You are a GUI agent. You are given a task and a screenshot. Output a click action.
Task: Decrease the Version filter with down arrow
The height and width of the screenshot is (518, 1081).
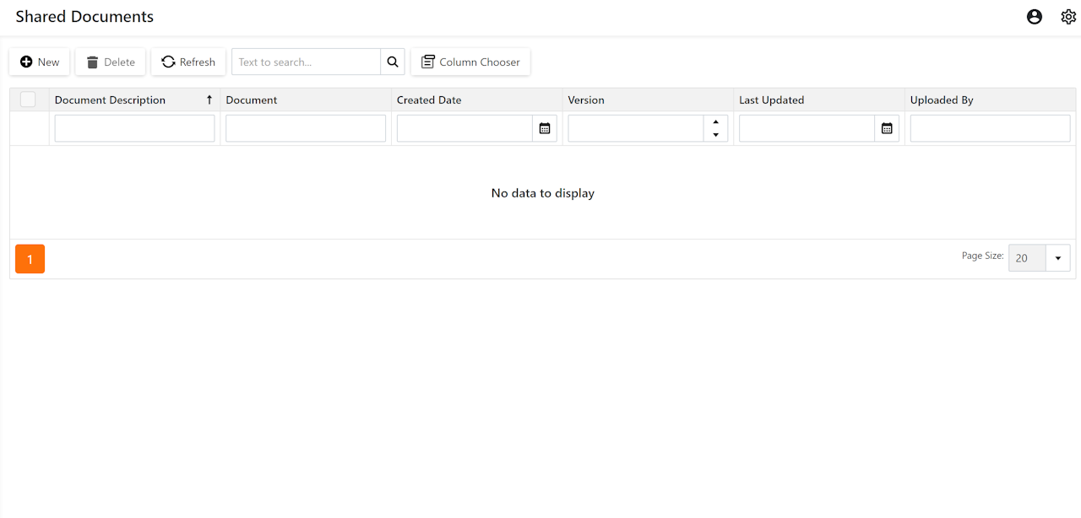(x=716, y=135)
